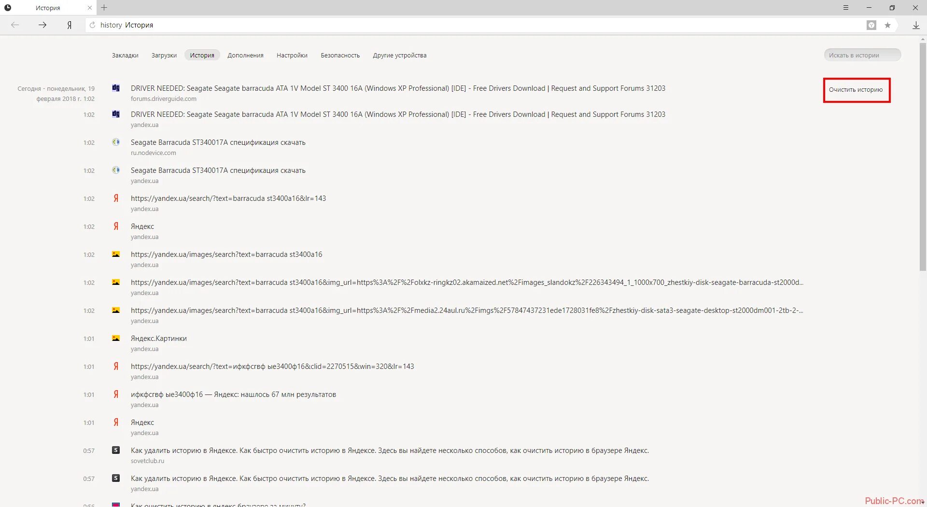Open DRIVER NEEDED entry from yandex.ua
Image resolution: width=927 pixels, height=507 pixels.
click(x=398, y=114)
